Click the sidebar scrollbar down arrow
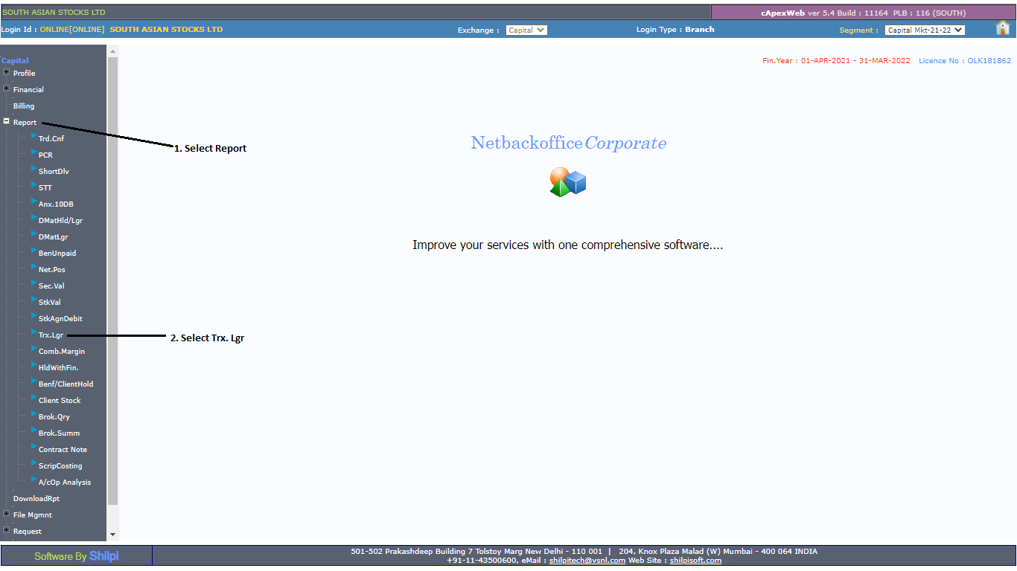Viewport: 1017px width, 571px height. pos(113,534)
